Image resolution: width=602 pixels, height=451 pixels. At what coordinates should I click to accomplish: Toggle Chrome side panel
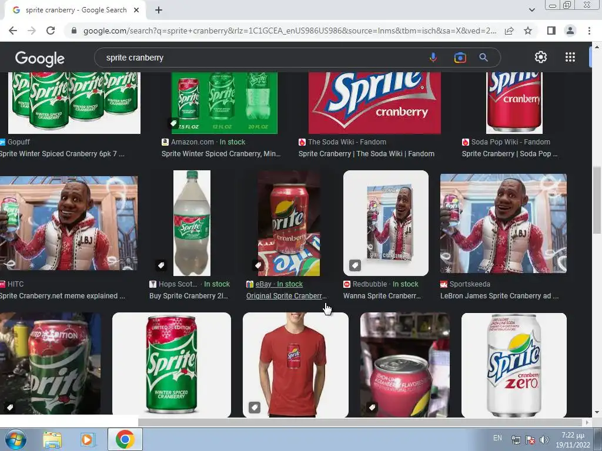[551, 31]
